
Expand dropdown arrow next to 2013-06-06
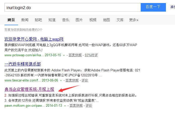(61, 81)
